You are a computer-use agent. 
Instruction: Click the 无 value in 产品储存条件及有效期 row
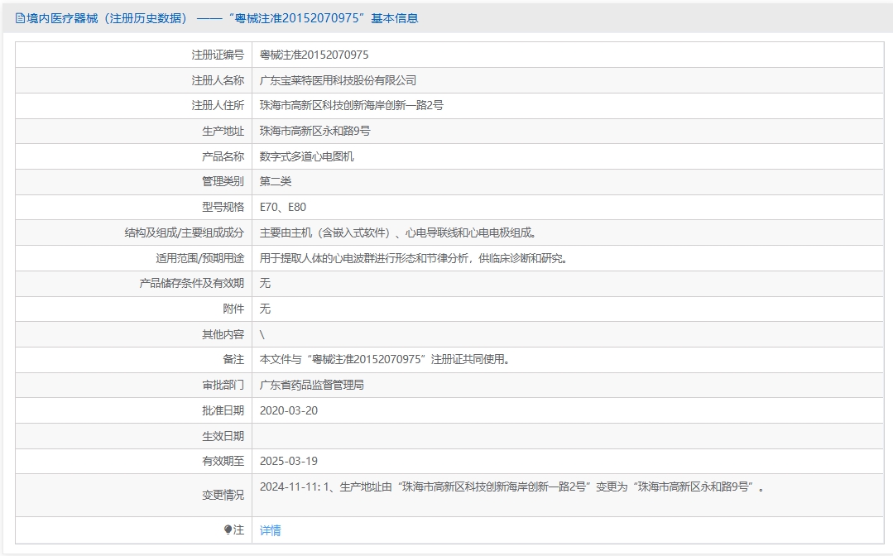pyautogui.click(x=265, y=284)
